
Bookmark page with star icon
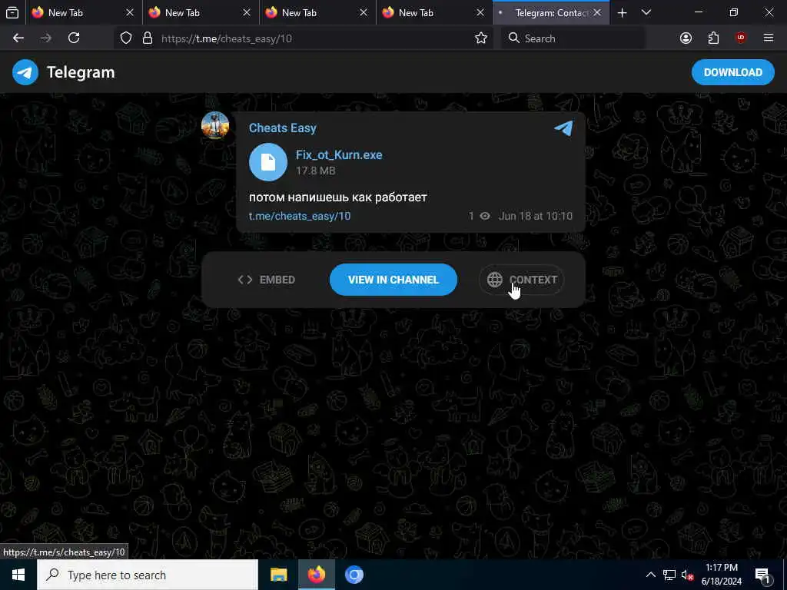point(481,38)
